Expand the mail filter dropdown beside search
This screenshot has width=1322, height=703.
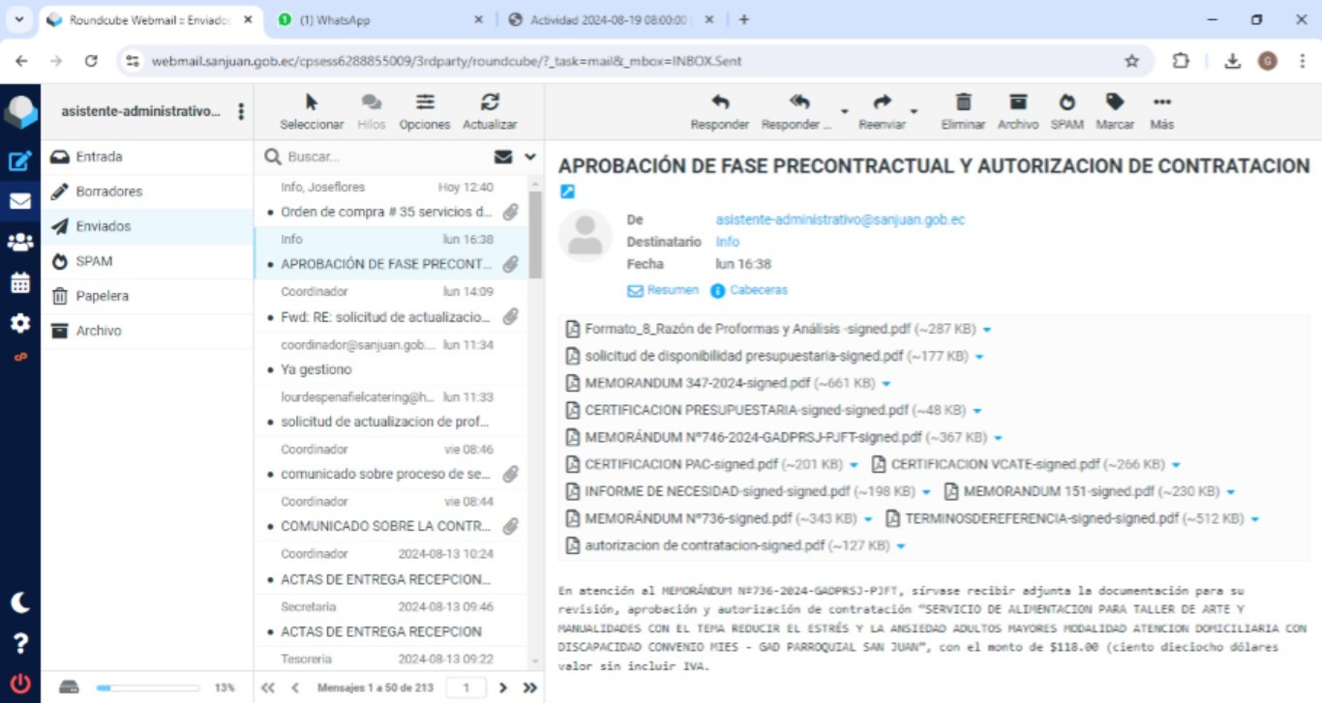tap(530, 157)
